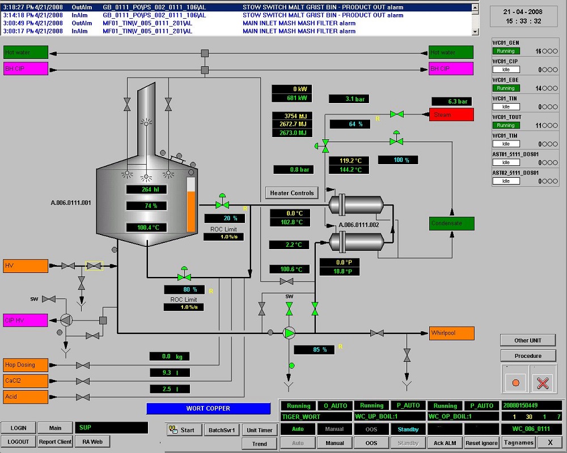
Task: Open the Heater Controls popup
Action: tap(292, 193)
